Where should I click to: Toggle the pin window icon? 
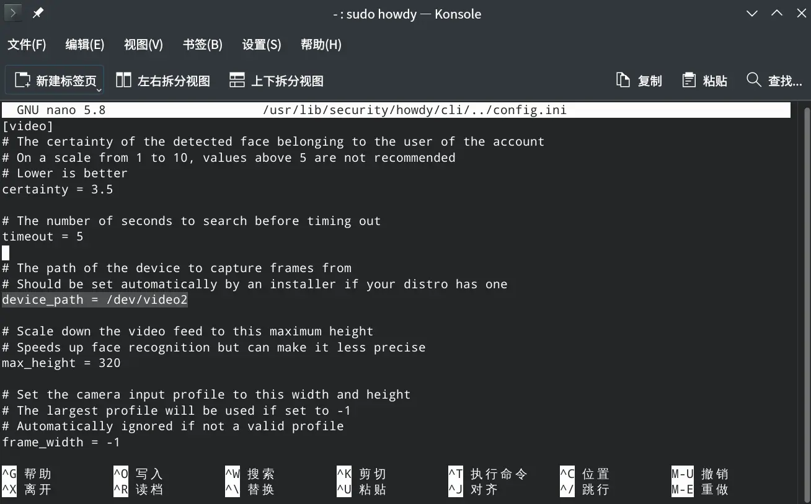38,13
